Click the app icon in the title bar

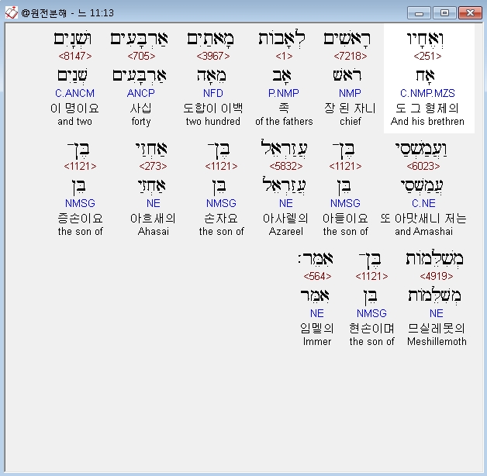tap(12, 12)
